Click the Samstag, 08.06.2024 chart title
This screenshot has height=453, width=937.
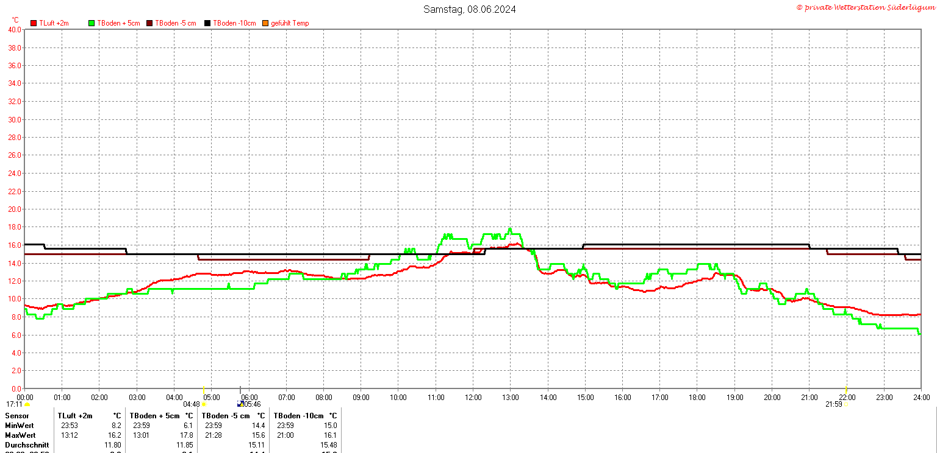470,9
